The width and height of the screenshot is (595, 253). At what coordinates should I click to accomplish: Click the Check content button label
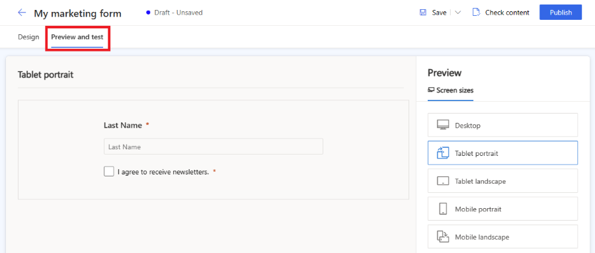pos(507,13)
